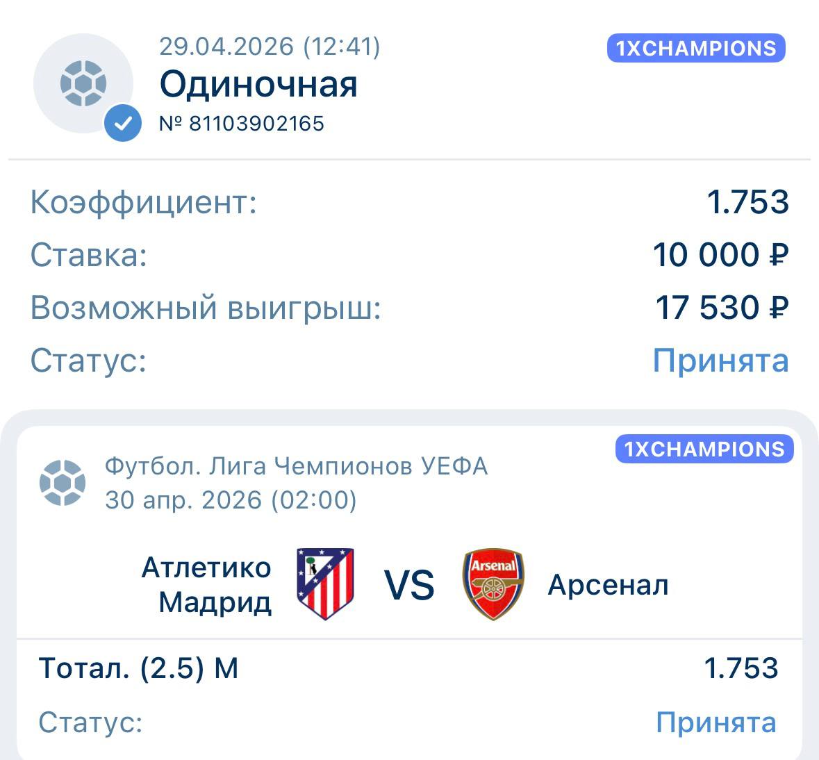Tap the Принята status in match card

716,722
